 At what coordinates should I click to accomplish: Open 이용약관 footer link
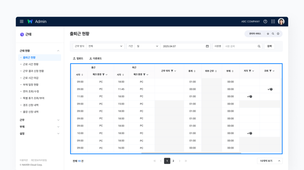(24, 160)
